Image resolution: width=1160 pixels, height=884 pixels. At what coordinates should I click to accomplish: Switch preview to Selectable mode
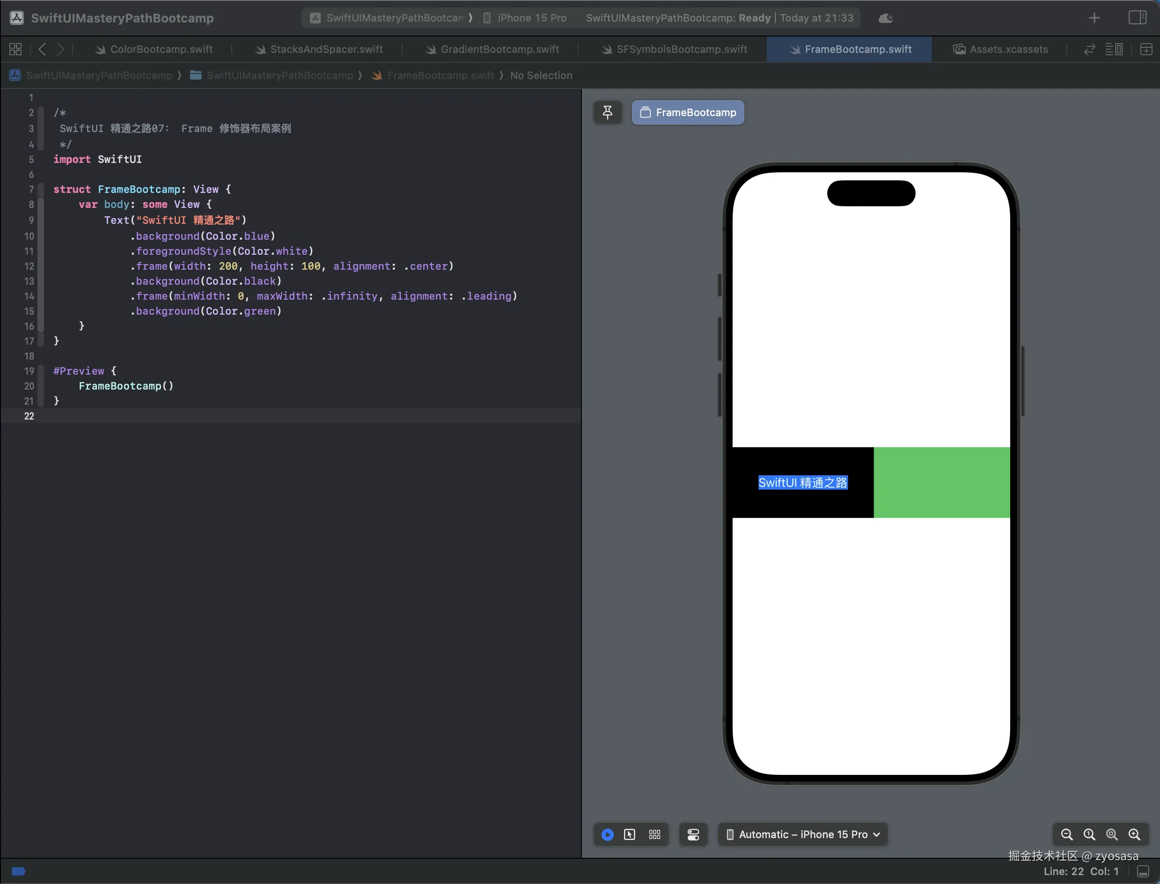click(629, 834)
